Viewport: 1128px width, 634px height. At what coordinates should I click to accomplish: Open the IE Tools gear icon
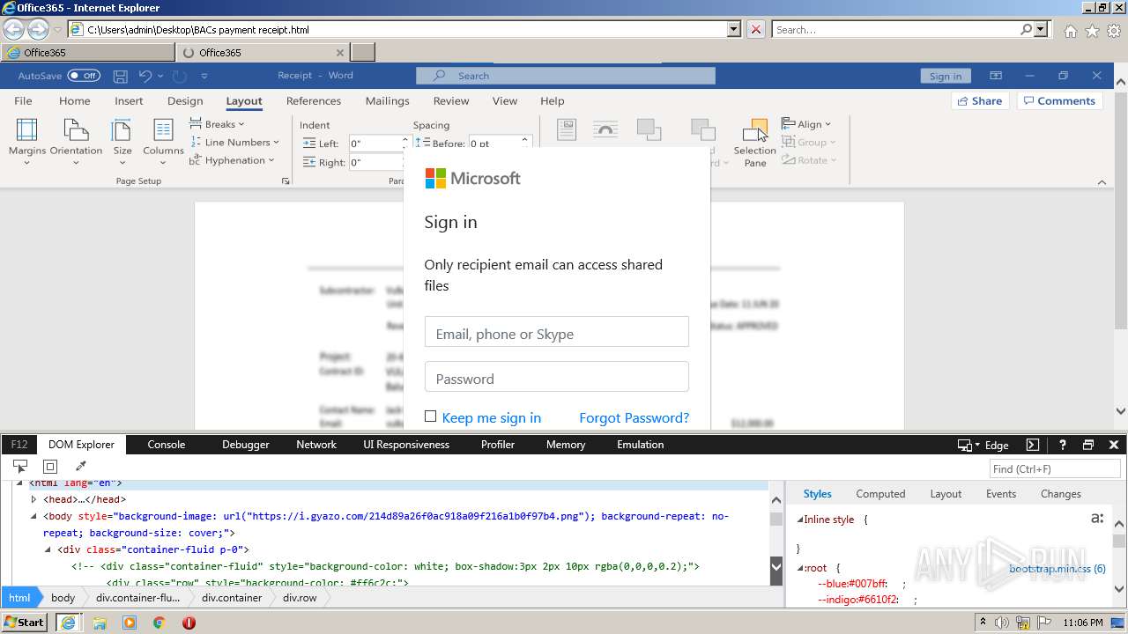coord(1114,30)
